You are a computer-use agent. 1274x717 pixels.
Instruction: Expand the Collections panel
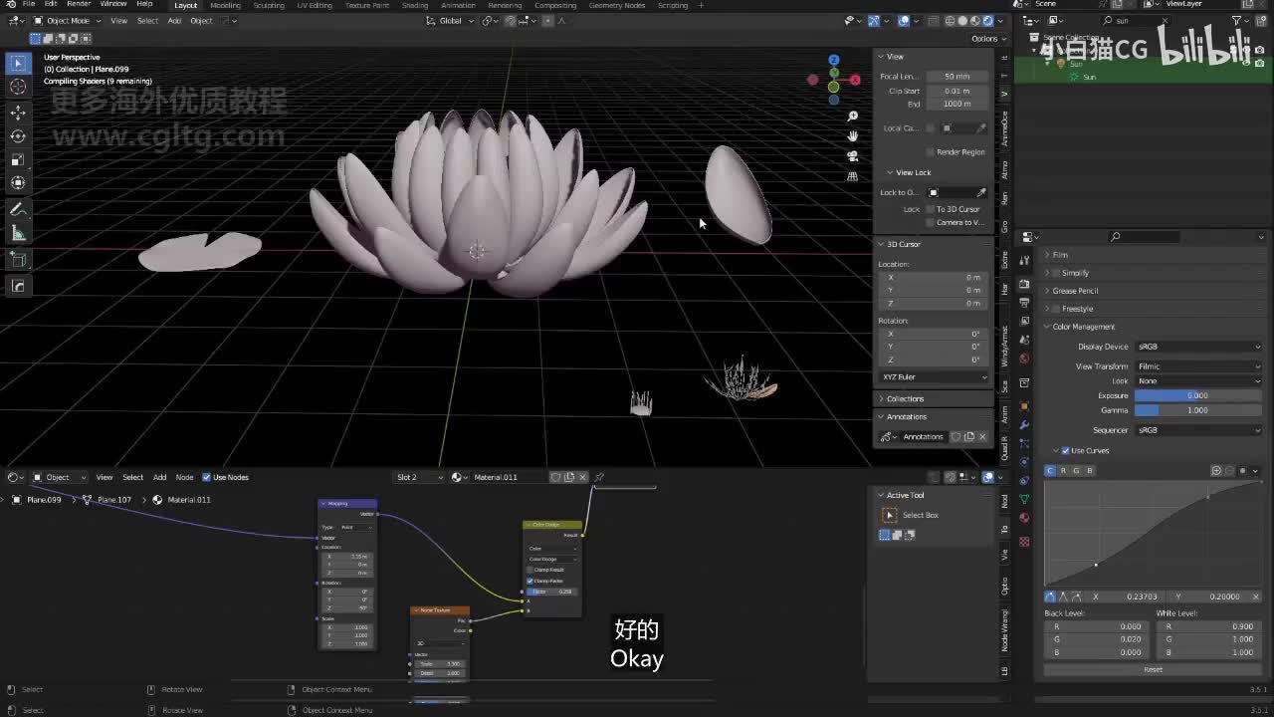tap(905, 398)
